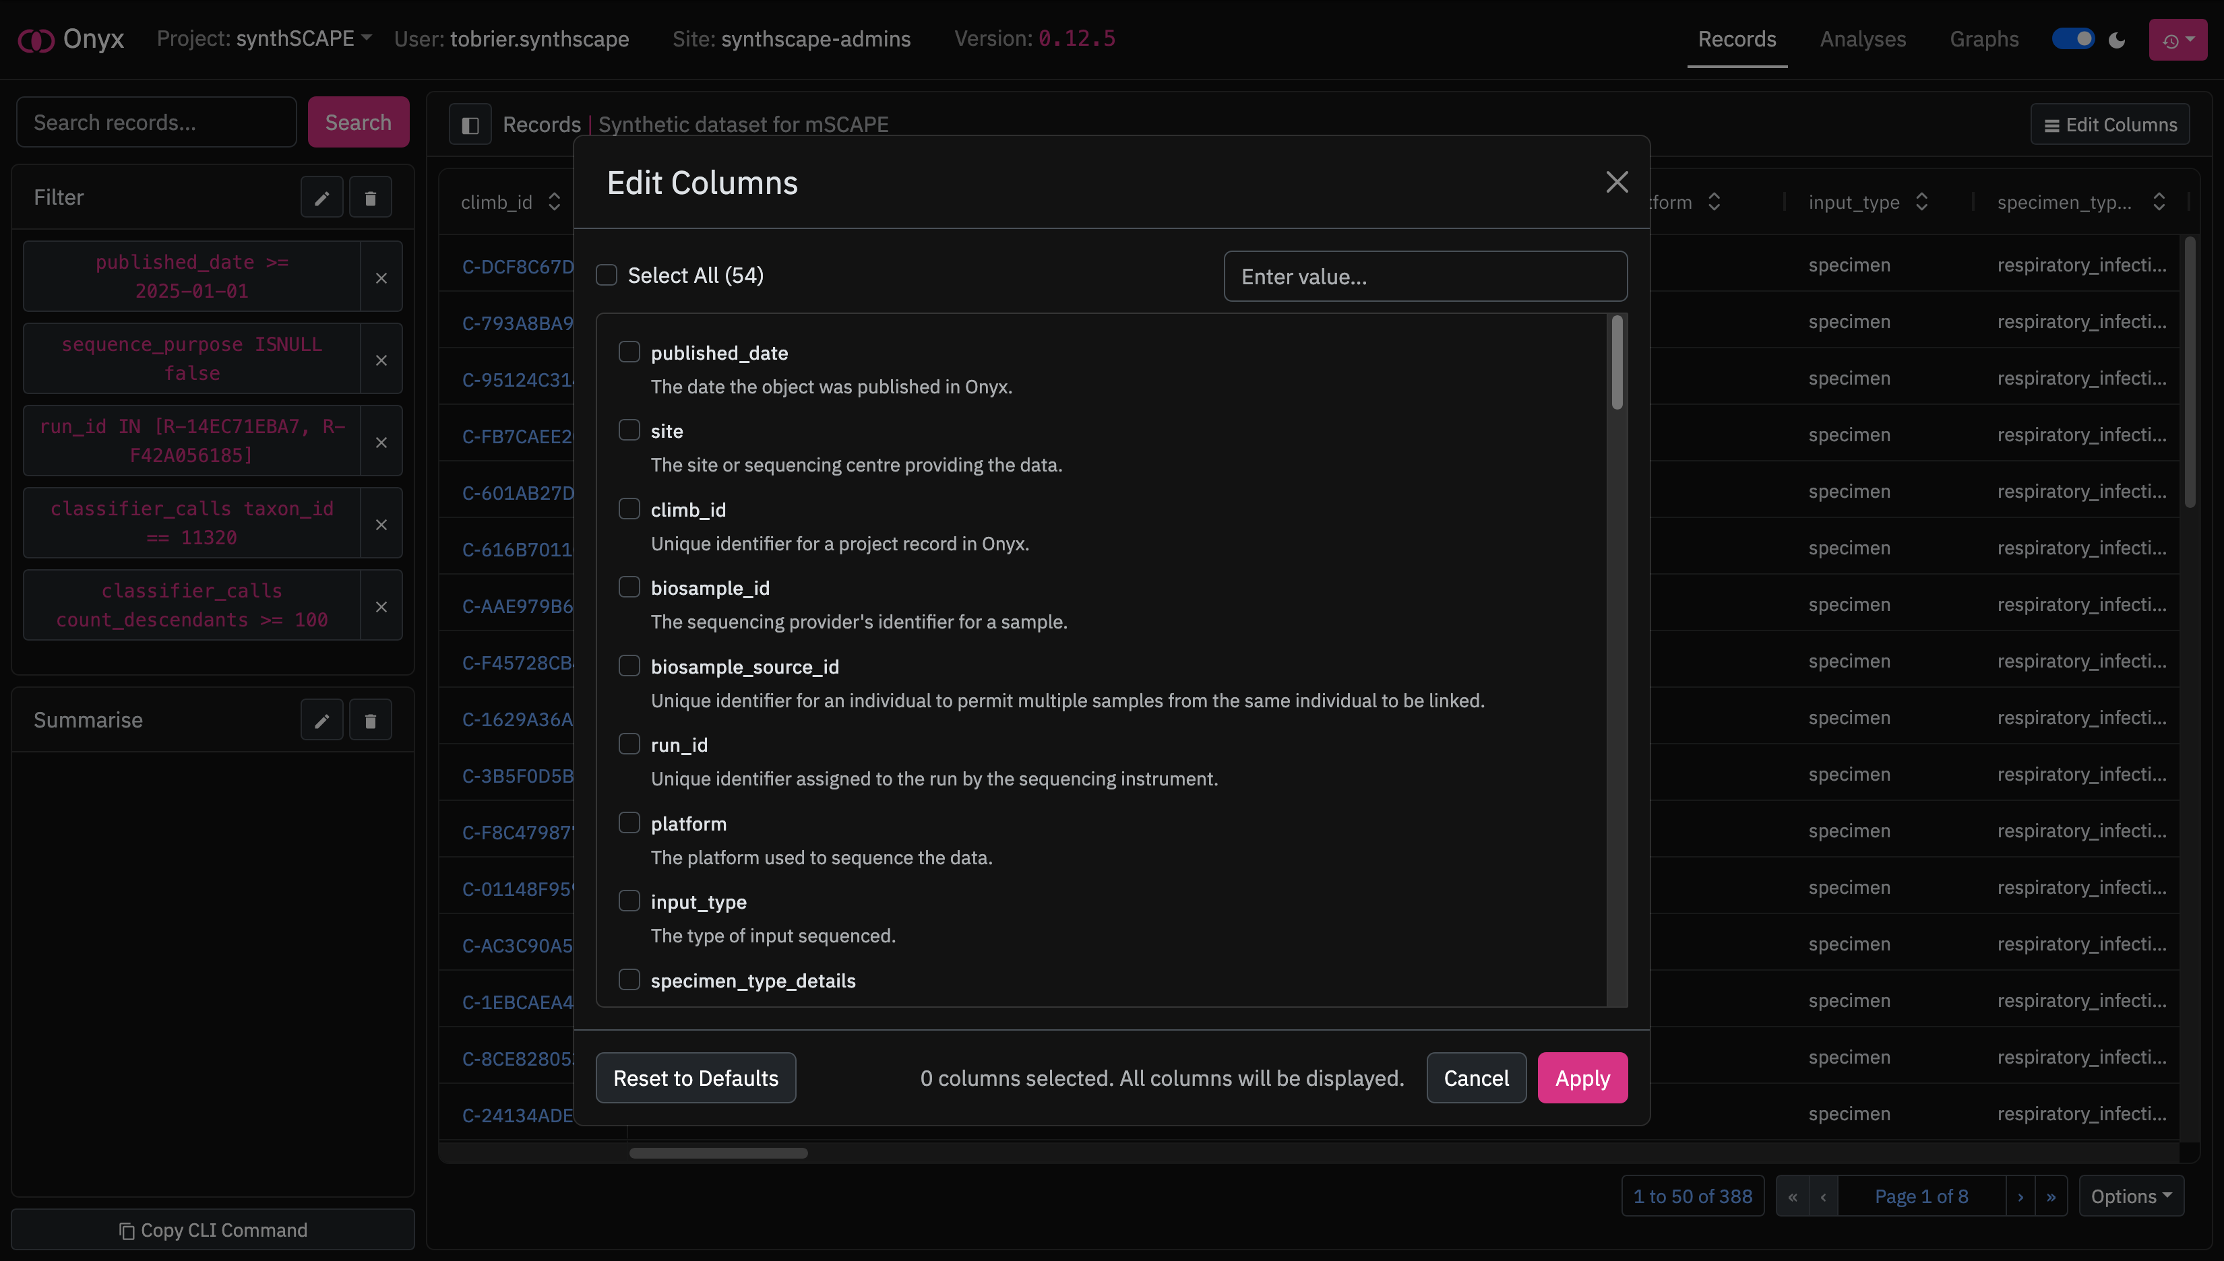Click the table horizontal scrollbar thumb
Viewport: 2224px width, 1261px height.
(718, 1154)
